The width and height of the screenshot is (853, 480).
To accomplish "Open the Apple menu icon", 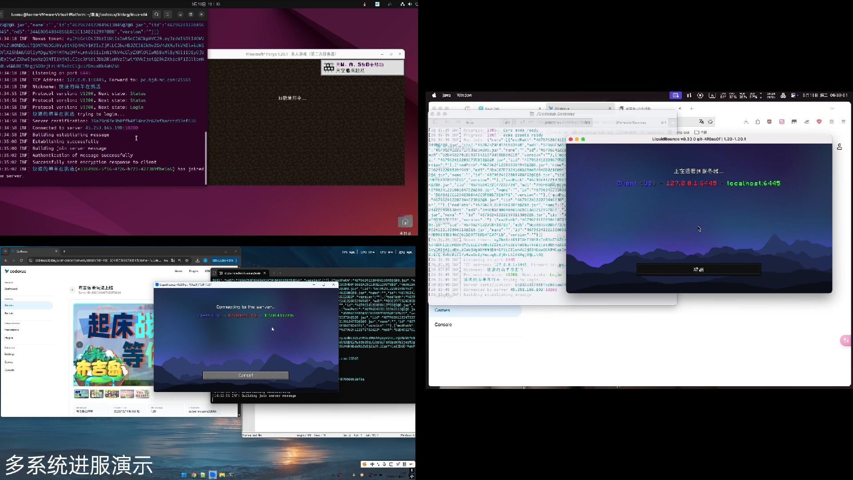I will 434,95.
